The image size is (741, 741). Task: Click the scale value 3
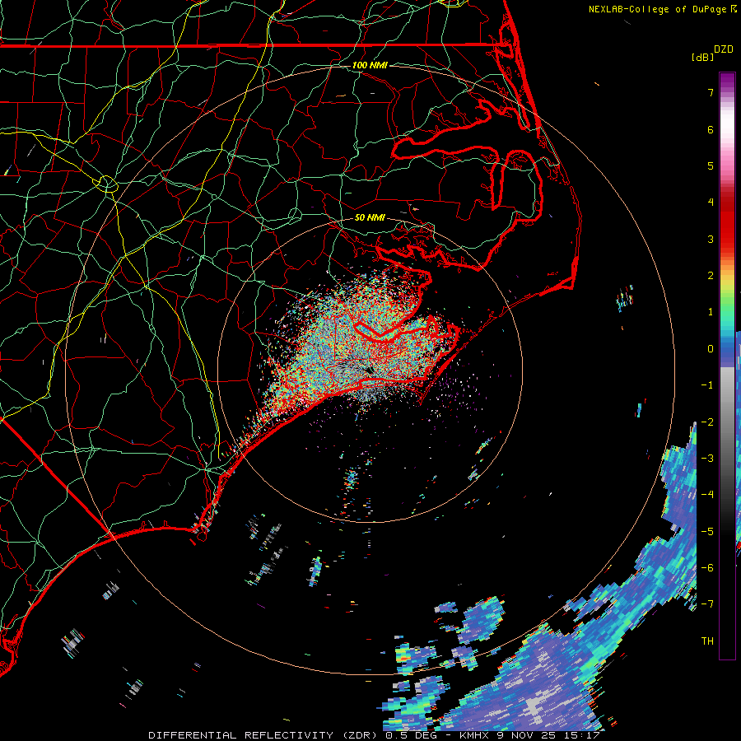tap(711, 239)
